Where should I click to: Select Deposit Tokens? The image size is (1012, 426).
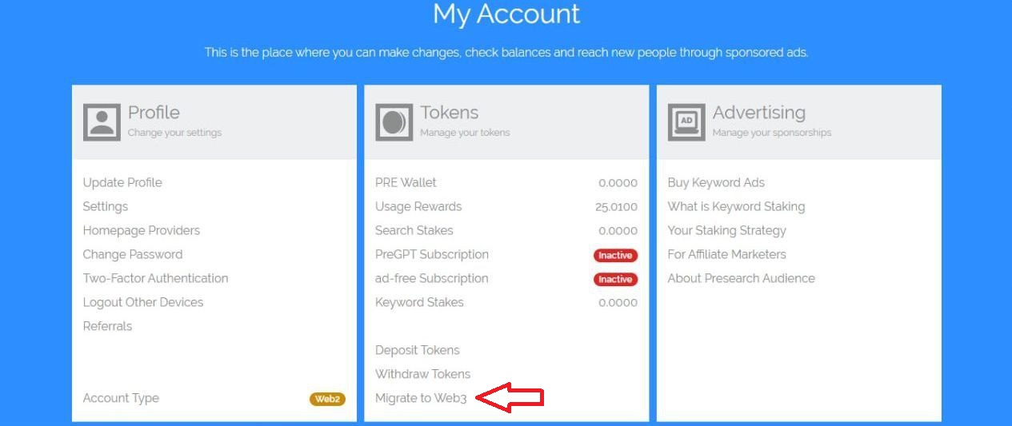418,350
